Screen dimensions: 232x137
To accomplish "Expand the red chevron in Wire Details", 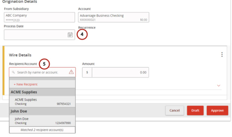I will coord(219,86).
